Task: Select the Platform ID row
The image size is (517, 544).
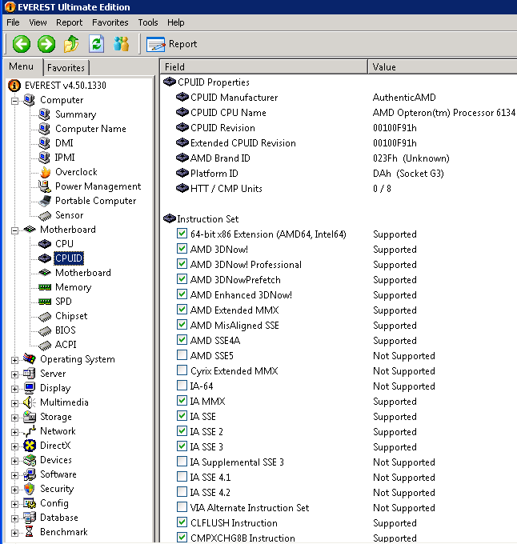Action: (x=339, y=174)
